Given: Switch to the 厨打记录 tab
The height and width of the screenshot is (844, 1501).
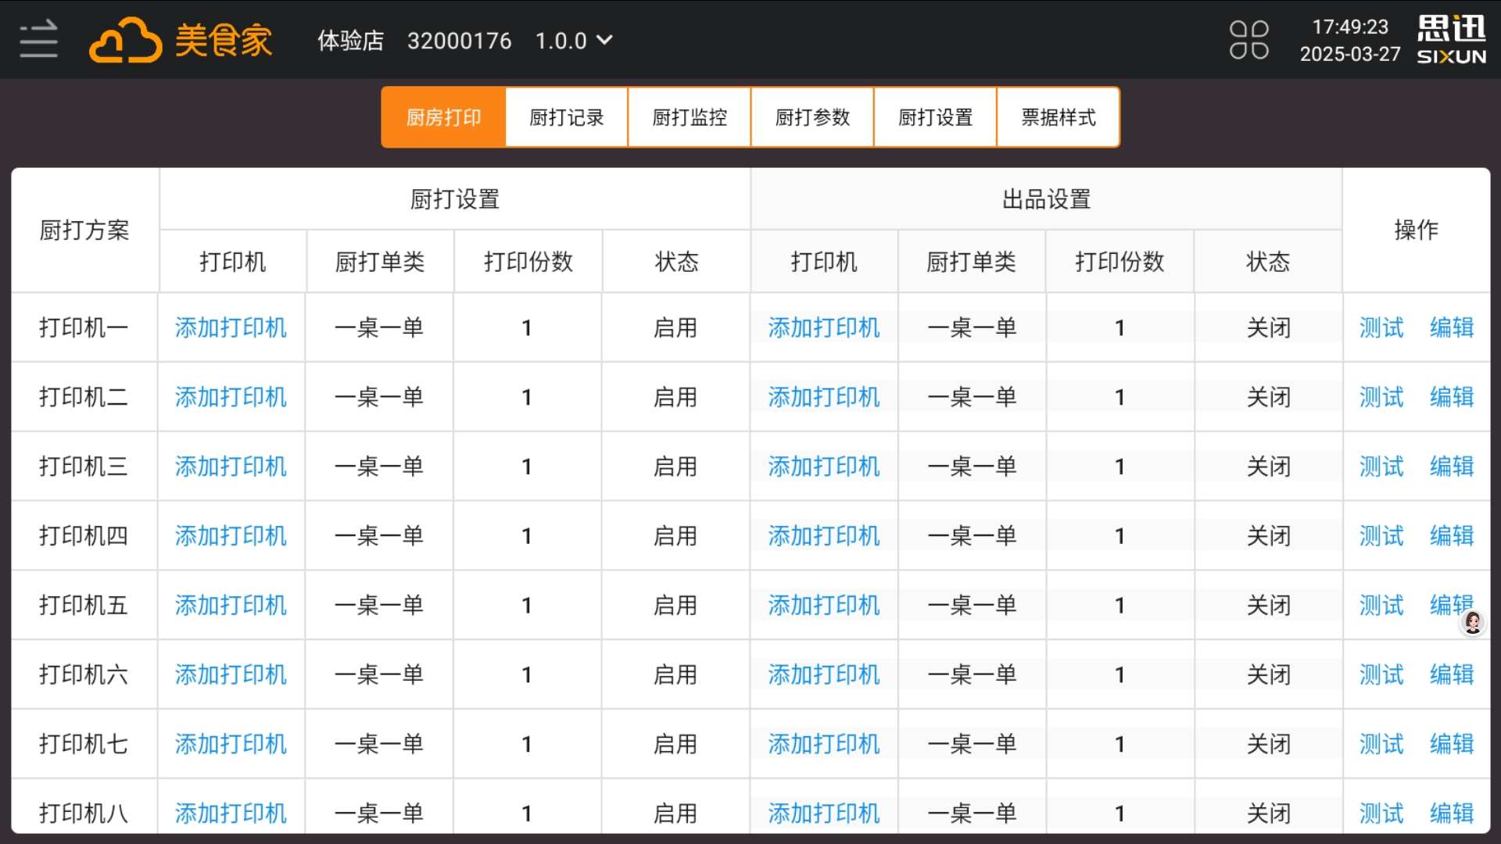Looking at the screenshot, I should point(565,116).
